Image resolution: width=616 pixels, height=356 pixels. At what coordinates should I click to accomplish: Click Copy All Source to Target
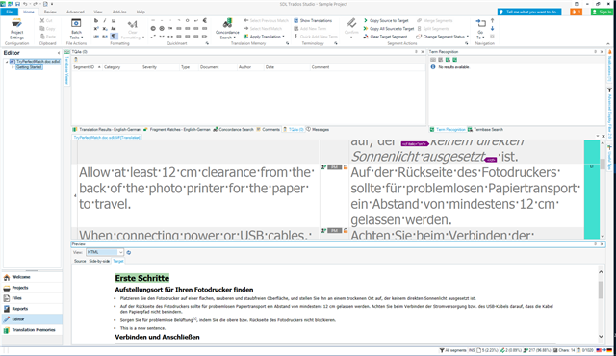pos(389,28)
